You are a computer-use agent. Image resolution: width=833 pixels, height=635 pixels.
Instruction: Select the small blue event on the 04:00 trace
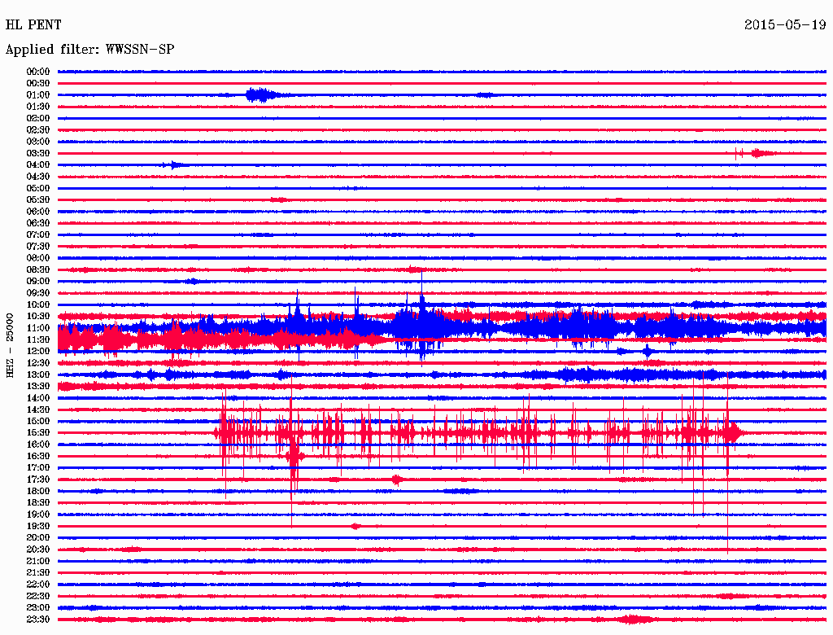tap(175, 165)
